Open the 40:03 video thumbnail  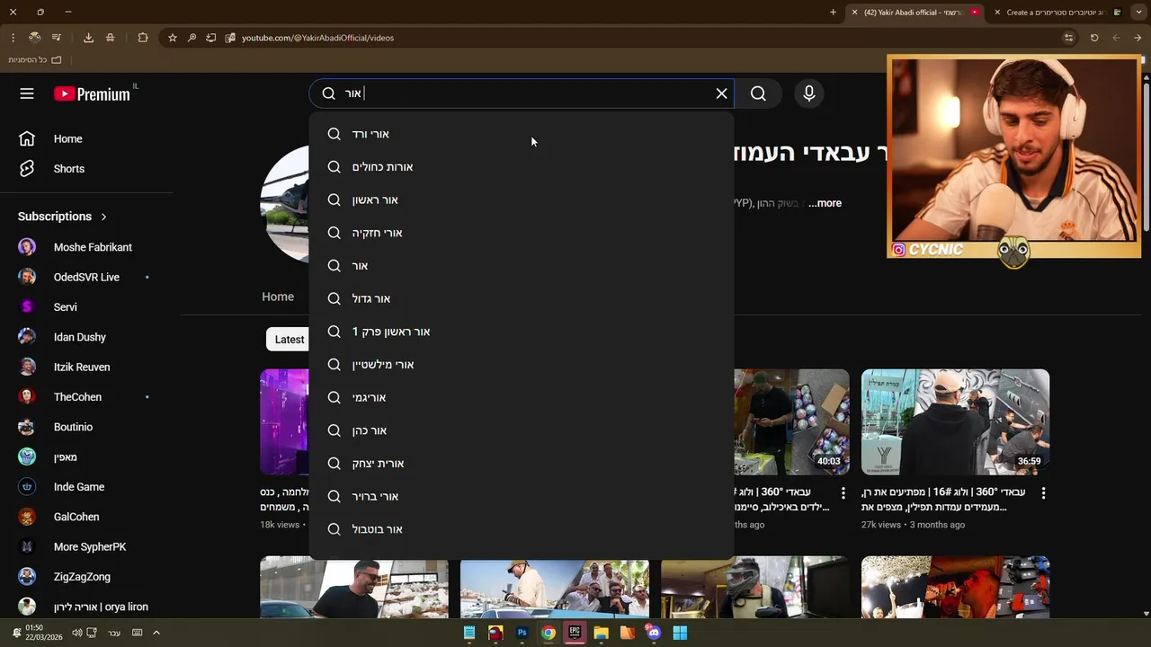791,421
